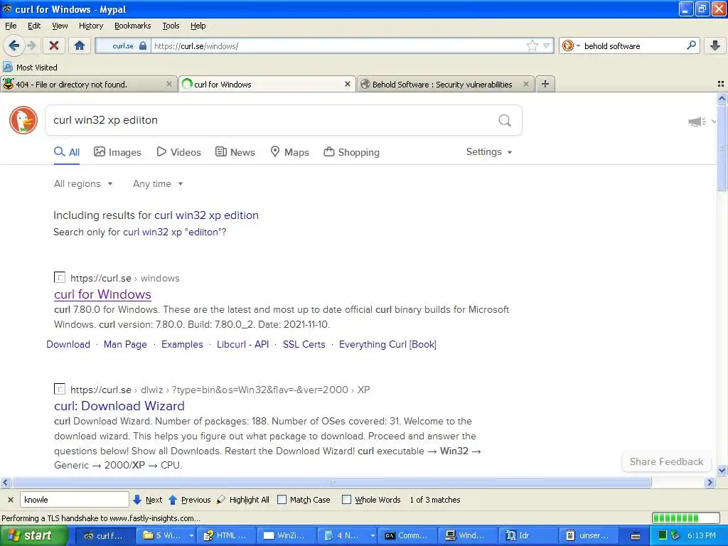The height and width of the screenshot is (546, 728).
Task: Run search with the magnifier in search bar
Action: 691,45
